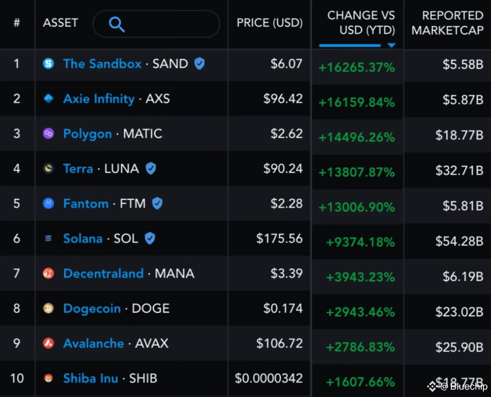Click the Shiba Inu coin logo
Screen dimensions: 491x397
click(49, 378)
